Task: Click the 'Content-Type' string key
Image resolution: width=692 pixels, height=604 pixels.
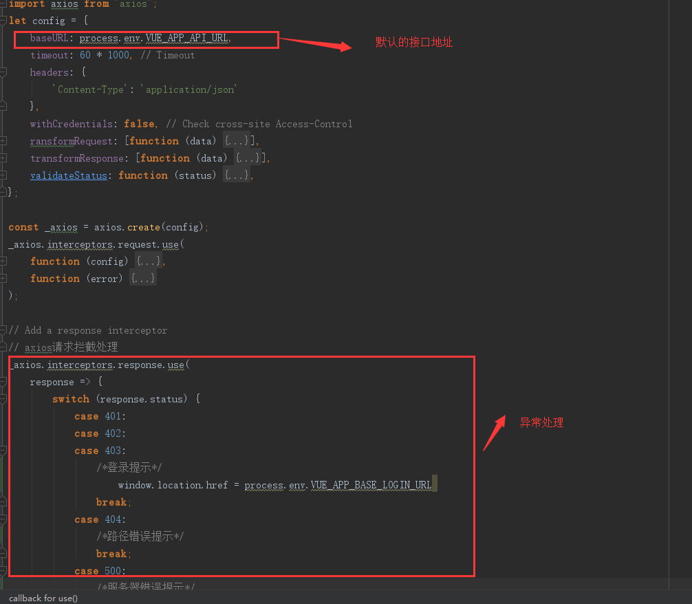Action: click(91, 89)
